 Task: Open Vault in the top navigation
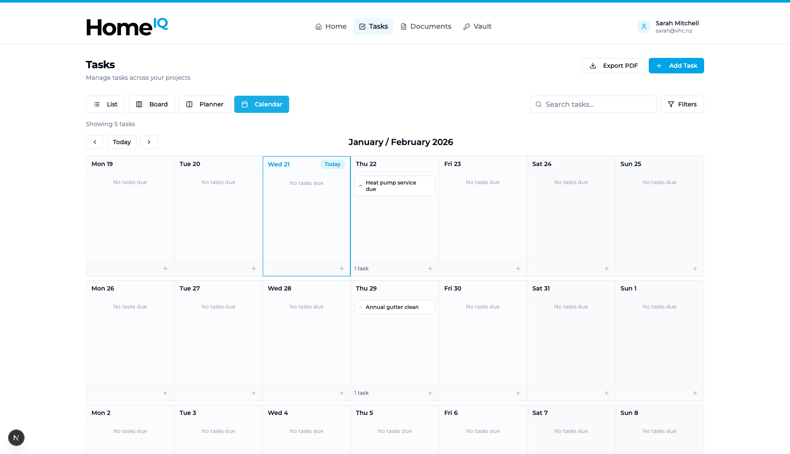[x=477, y=27]
